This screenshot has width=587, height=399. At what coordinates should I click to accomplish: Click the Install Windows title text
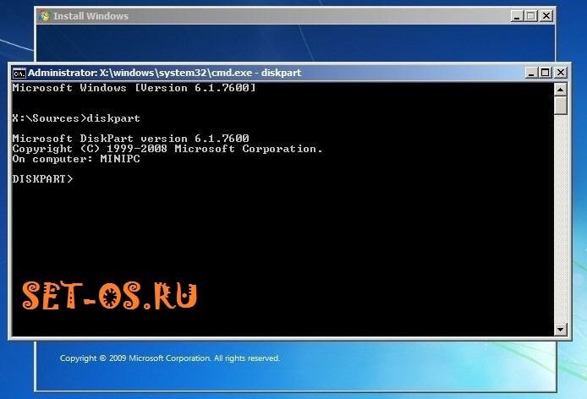coord(91,16)
